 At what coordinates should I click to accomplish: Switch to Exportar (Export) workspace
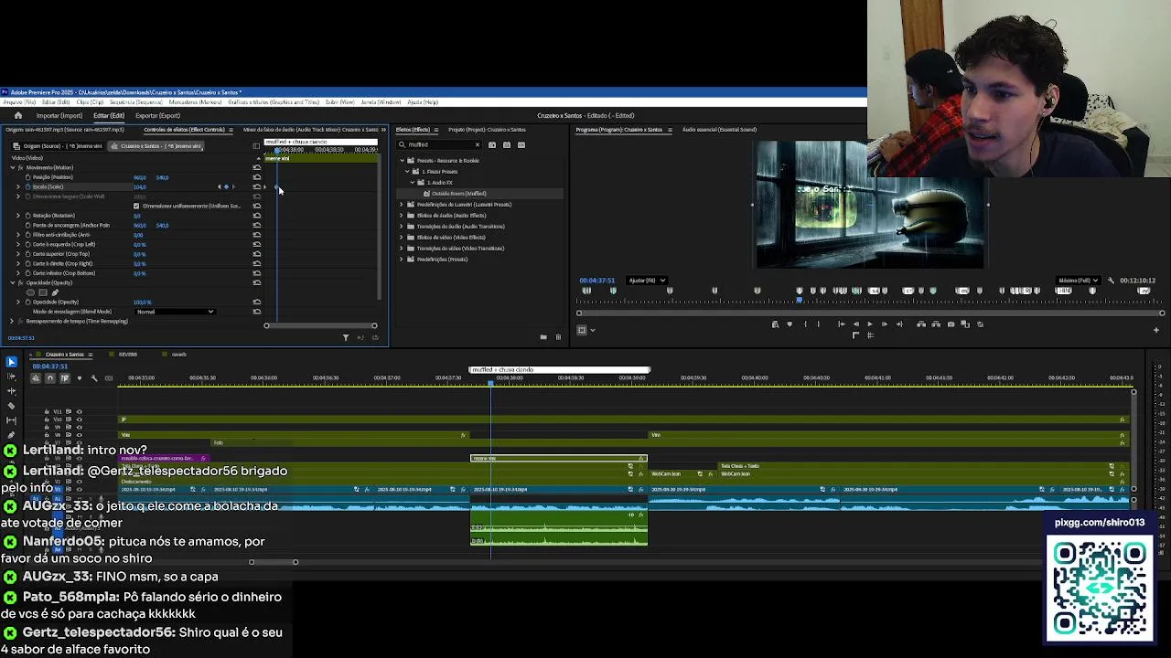coord(157,115)
